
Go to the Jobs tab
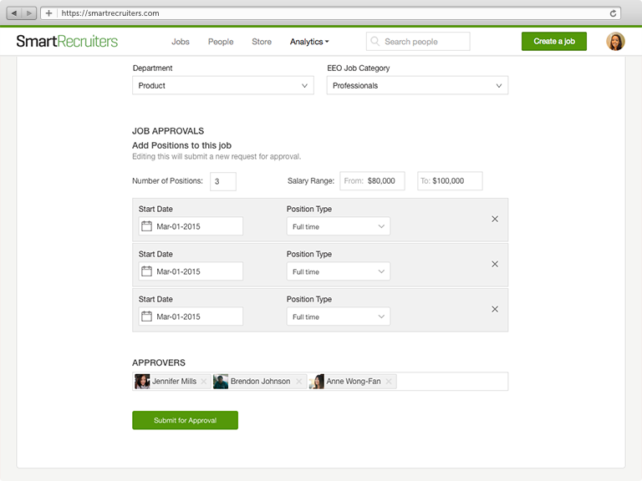pos(181,42)
